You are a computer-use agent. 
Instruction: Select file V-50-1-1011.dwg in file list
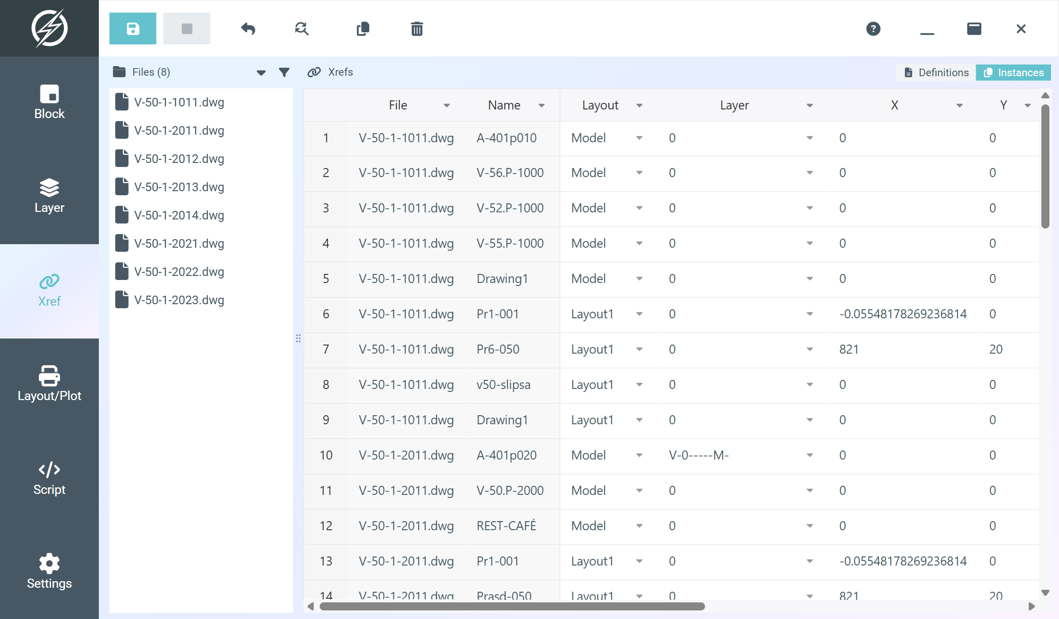click(201, 102)
